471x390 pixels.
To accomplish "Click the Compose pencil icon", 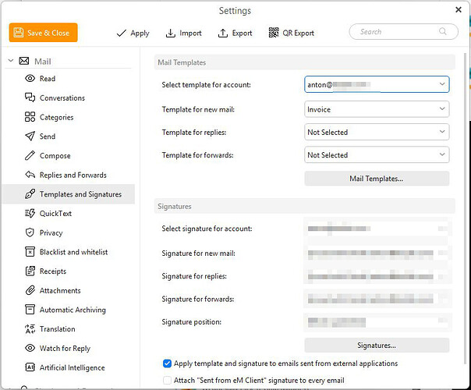I will pos(30,156).
